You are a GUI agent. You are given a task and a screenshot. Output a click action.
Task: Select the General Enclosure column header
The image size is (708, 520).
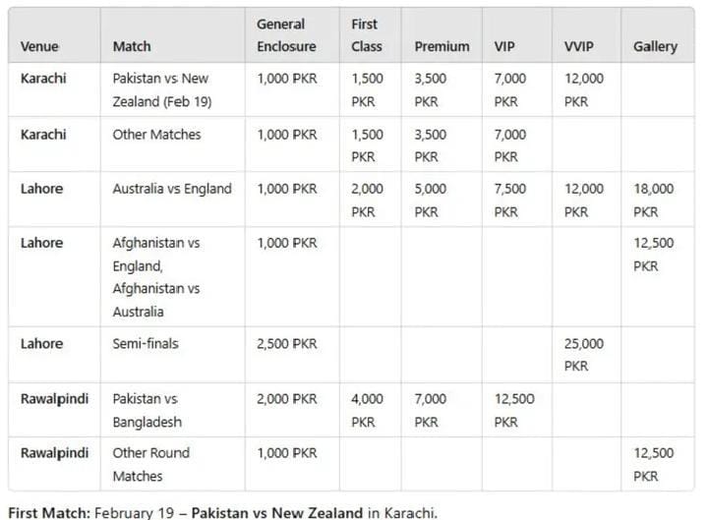coord(287,35)
